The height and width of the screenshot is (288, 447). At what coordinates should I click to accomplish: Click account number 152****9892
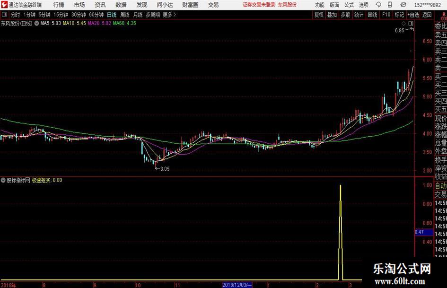click(428, 5)
